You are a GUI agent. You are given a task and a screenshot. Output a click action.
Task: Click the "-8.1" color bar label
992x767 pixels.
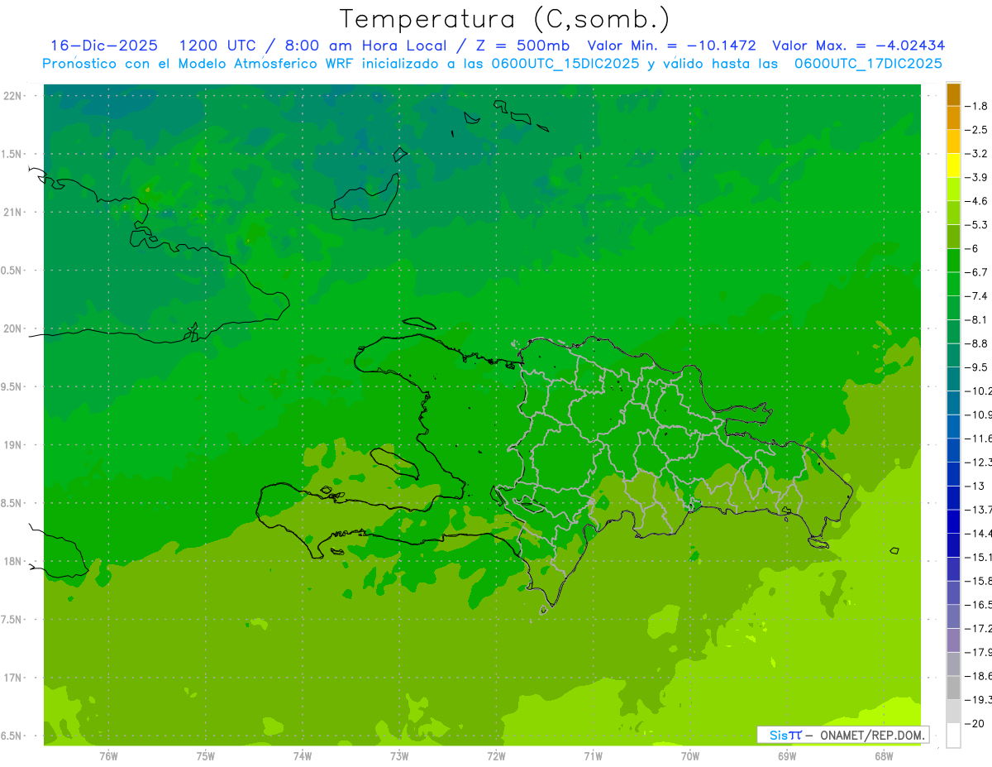click(x=977, y=320)
